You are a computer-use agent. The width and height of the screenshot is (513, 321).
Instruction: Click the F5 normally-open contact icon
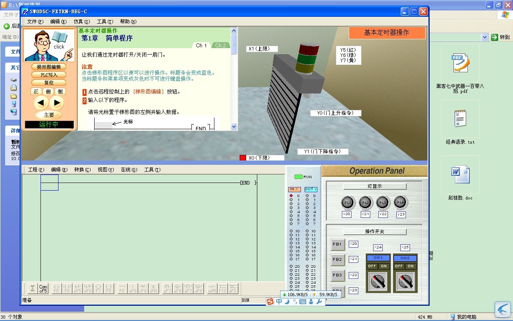tap(57, 288)
